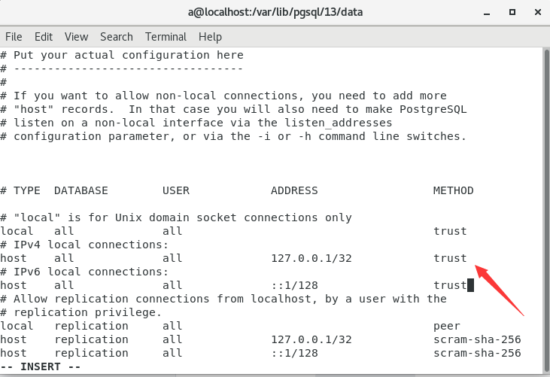
Task: Open the Search menu
Action: [116, 36]
